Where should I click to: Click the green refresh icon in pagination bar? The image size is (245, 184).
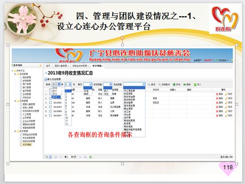coord(90,157)
